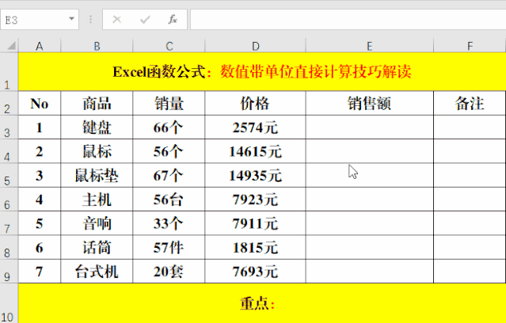The height and width of the screenshot is (323, 506).
Task: Select empty 备注 cell in the 话筒 row
Action: 470,248
